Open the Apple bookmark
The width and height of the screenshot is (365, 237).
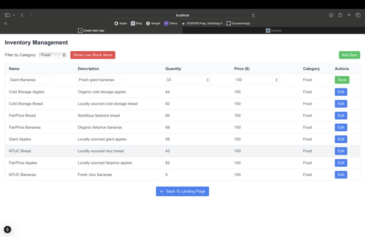click(120, 23)
